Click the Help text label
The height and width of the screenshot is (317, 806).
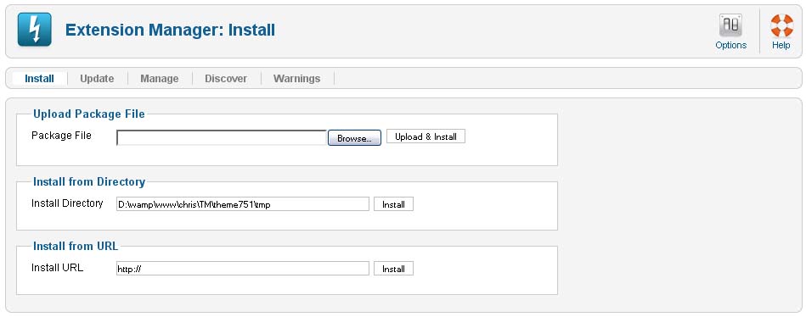click(781, 45)
